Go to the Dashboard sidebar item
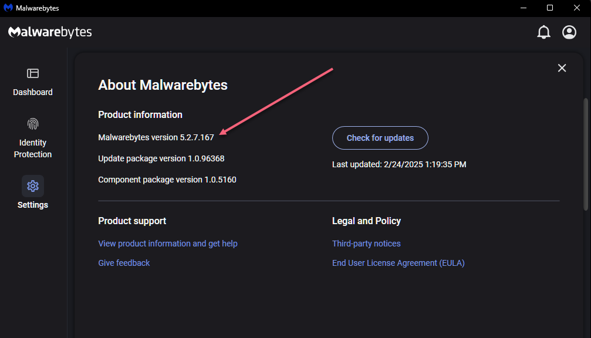The width and height of the screenshot is (591, 338). [33, 83]
